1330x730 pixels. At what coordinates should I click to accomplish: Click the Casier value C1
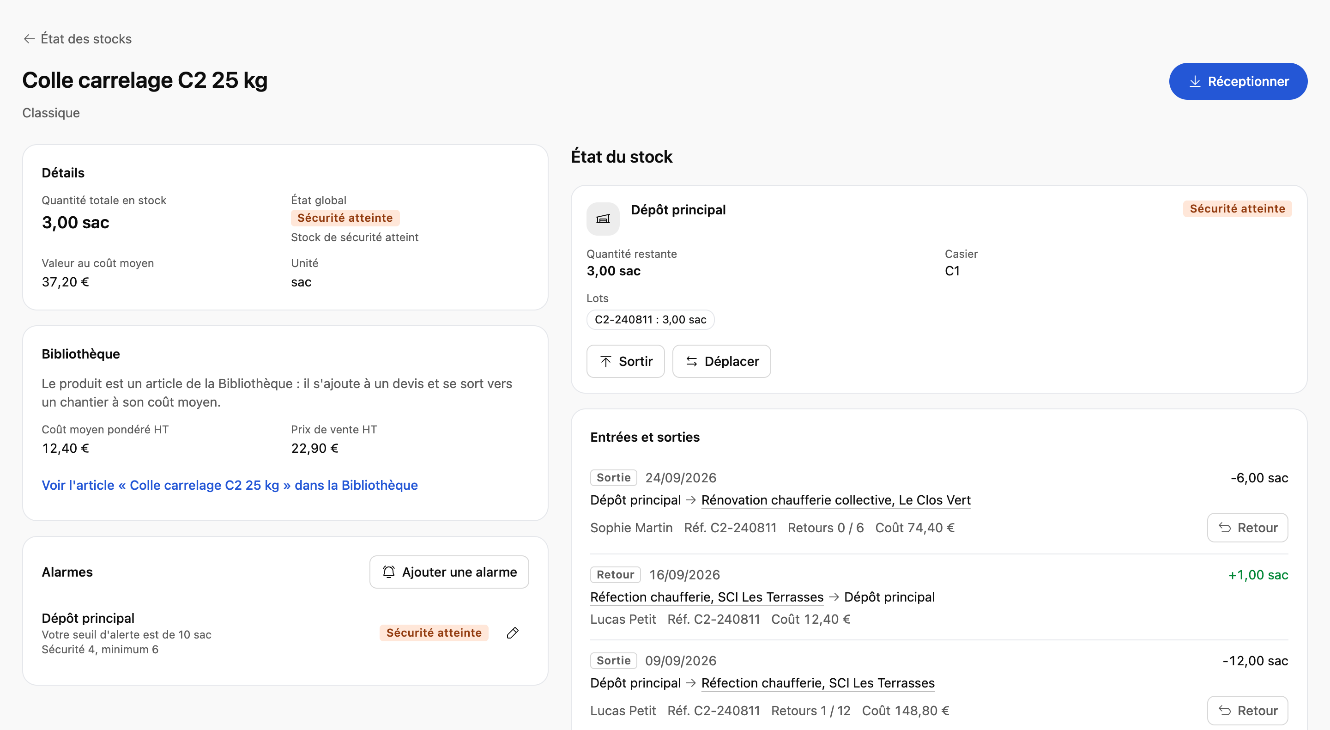(x=952, y=271)
